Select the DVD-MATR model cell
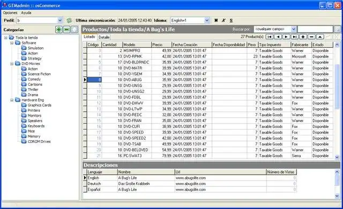343x209 pixels. point(137,68)
